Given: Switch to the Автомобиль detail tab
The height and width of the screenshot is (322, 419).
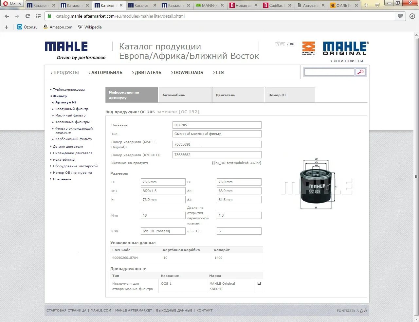Looking at the screenshot, I should point(185,95).
